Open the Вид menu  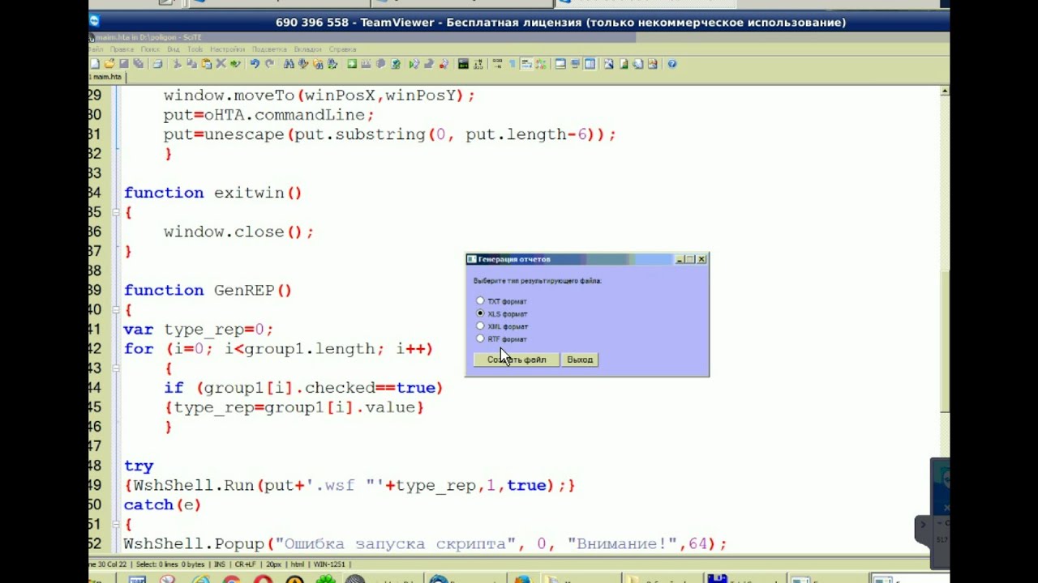(174, 49)
